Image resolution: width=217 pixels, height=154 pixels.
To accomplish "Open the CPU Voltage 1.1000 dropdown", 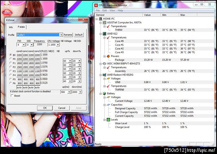I will tap(58, 45).
